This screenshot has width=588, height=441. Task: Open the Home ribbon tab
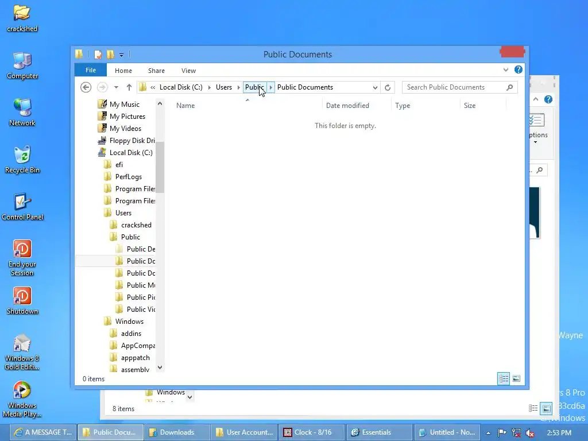click(x=123, y=71)
